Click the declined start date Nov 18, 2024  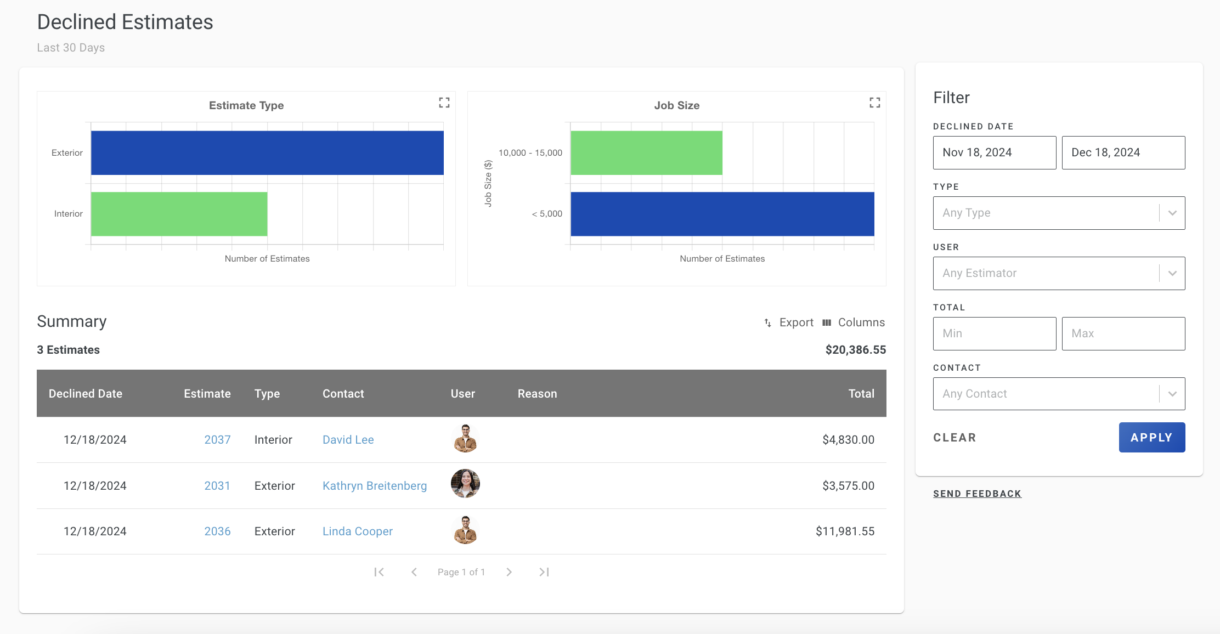(995, 152)
